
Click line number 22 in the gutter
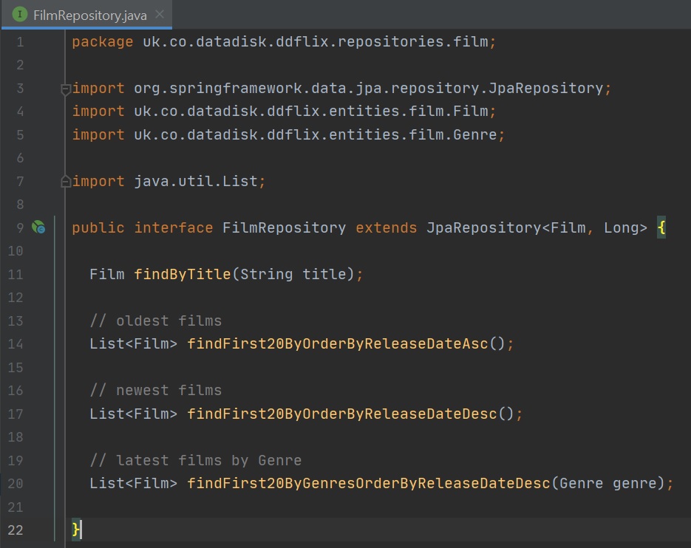17,530
